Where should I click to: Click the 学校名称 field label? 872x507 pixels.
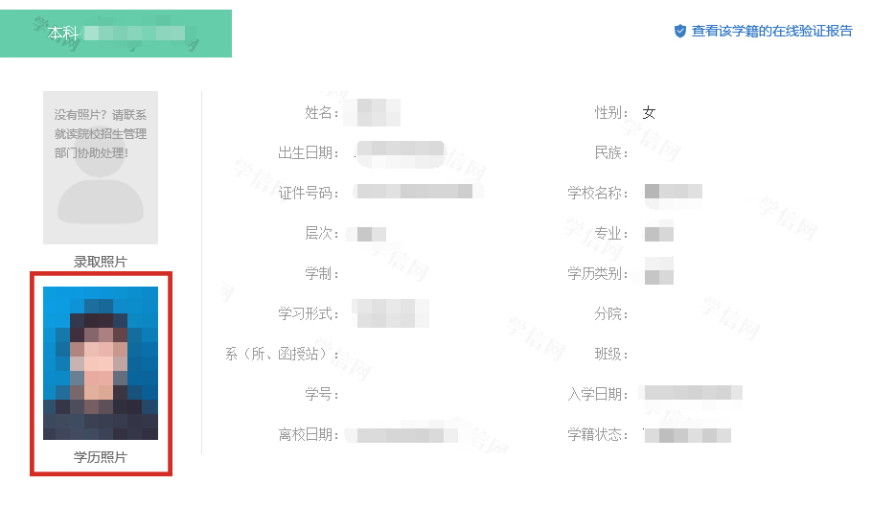coord(597,194)
